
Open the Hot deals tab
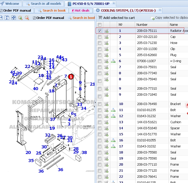[80, 10]
